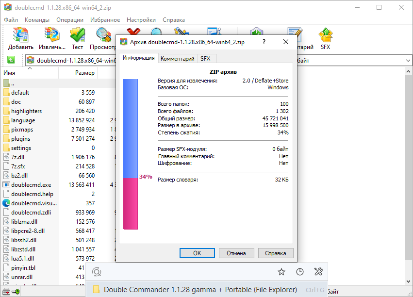Click the Справка button in the dialog
Image resolution: width=413 pixels, height=297 pixels.
tap(276, 253)
